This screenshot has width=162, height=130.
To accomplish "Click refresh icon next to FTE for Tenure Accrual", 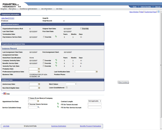I will pyautogui.click(x=58, y=104).
